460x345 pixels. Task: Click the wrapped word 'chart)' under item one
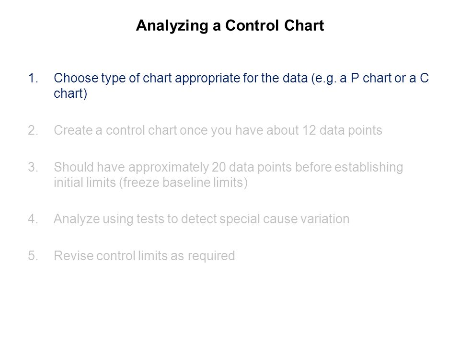coord(70,93)
